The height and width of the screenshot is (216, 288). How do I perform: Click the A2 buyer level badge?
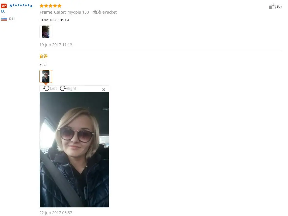pyautogui.click(x=4, y=6)
